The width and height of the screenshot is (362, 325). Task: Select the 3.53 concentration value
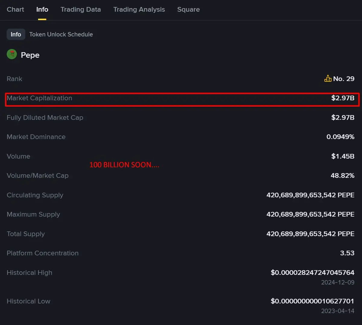[347, 253]
